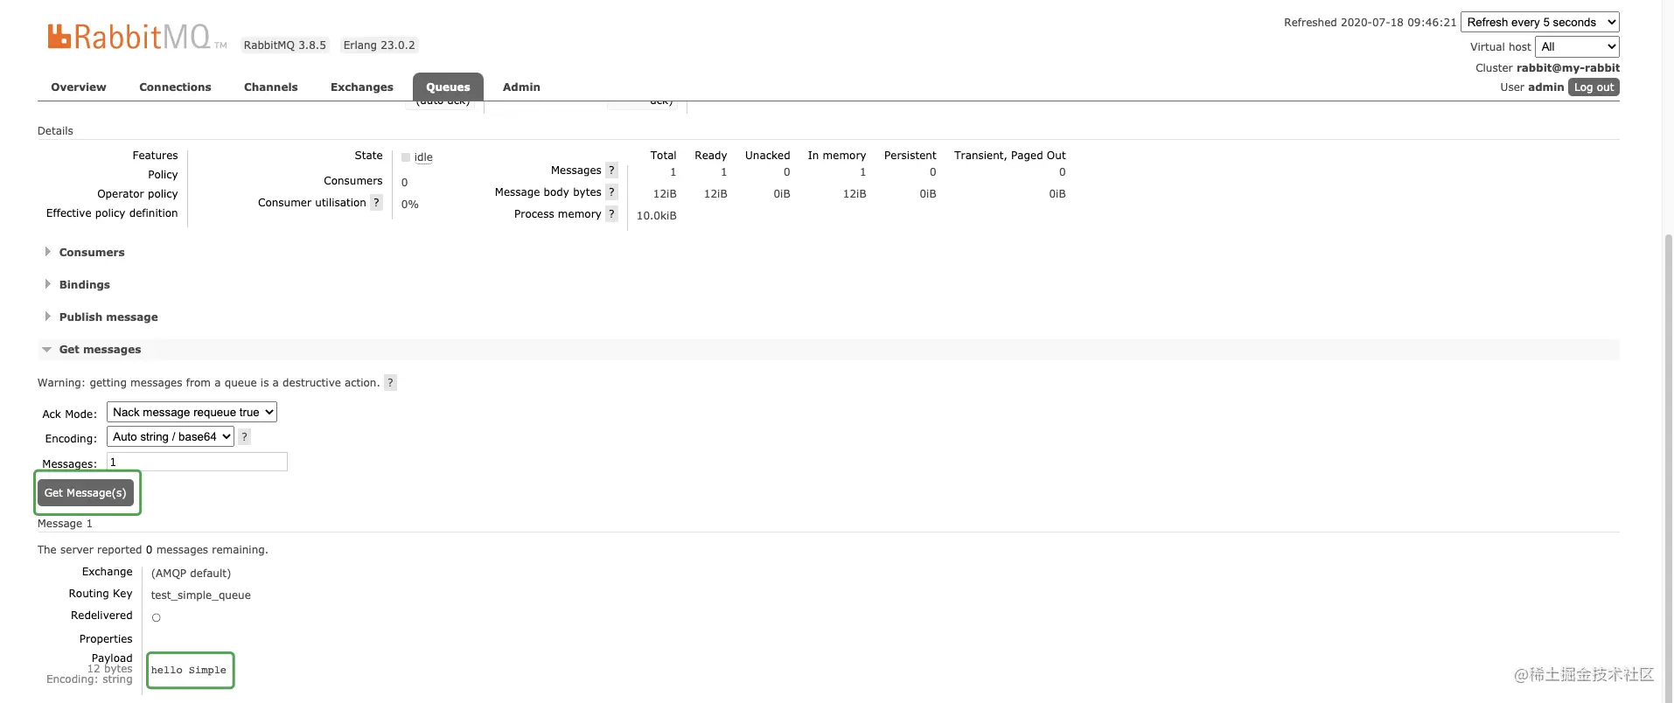The image size is (1674, 703).
Task: Switch to the Channels tab
Action: [271, 87]
